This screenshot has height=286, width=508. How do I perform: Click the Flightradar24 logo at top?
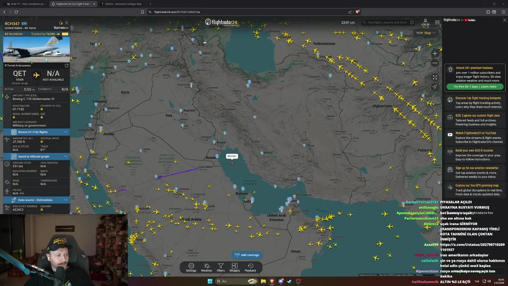221,22
